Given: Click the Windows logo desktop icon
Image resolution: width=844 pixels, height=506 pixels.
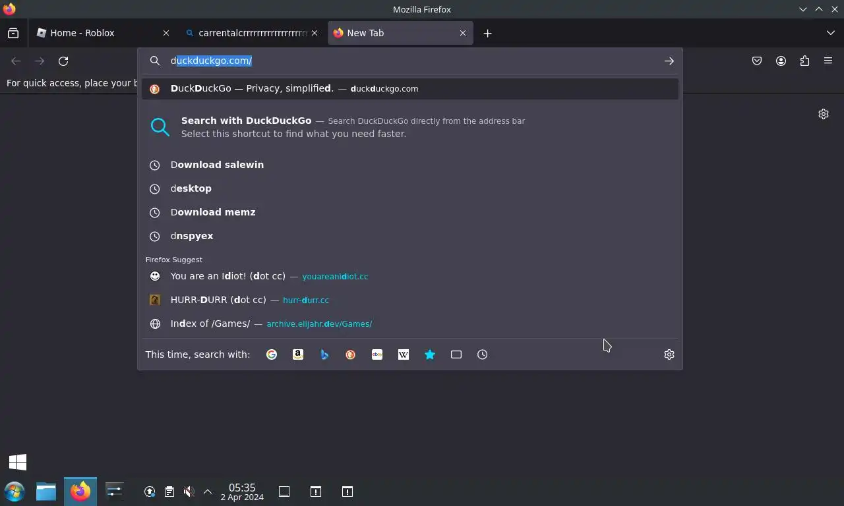Looking at the screenshot, I should coord(18,462).
